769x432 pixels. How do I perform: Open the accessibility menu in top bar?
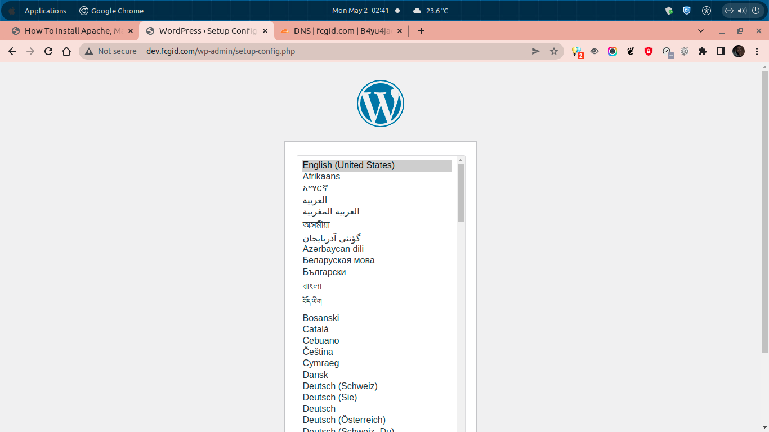tap(707, 11)
